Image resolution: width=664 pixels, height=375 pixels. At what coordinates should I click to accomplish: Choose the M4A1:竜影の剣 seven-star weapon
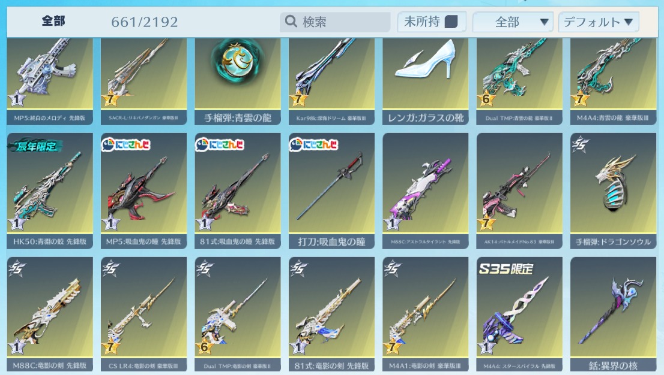[x=425, y=314]
